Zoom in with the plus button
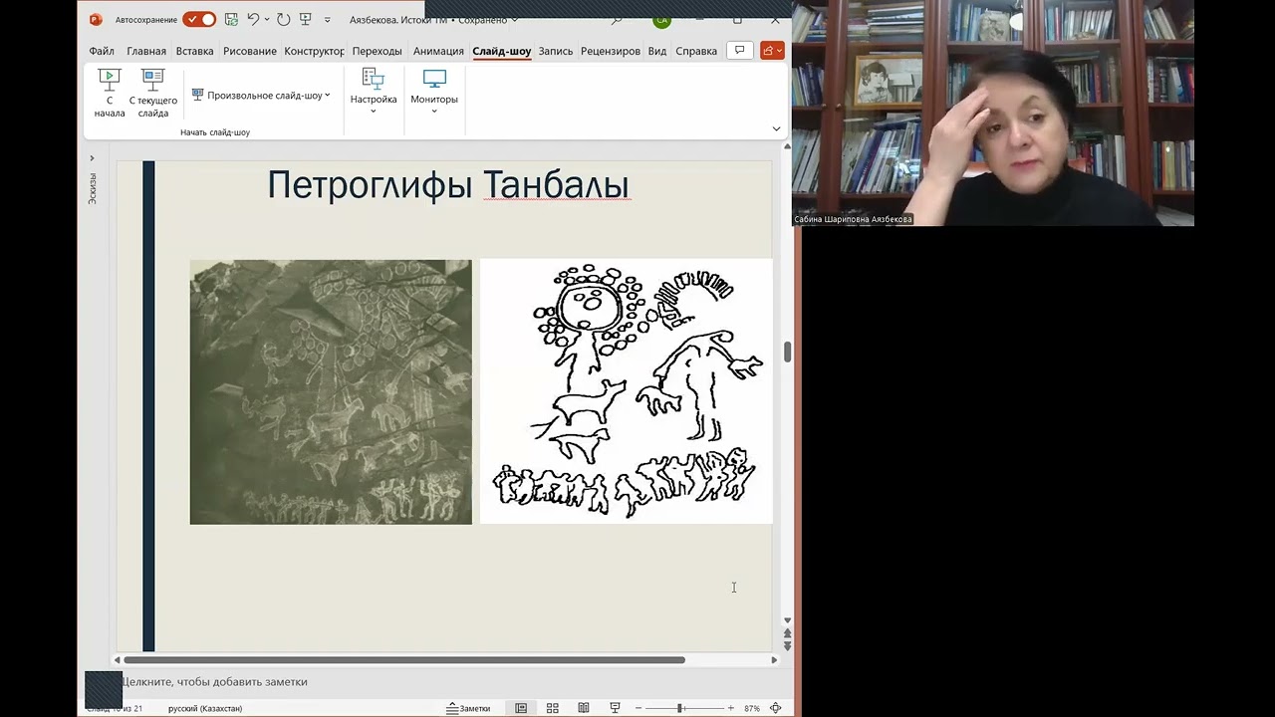 click(730, 708)
